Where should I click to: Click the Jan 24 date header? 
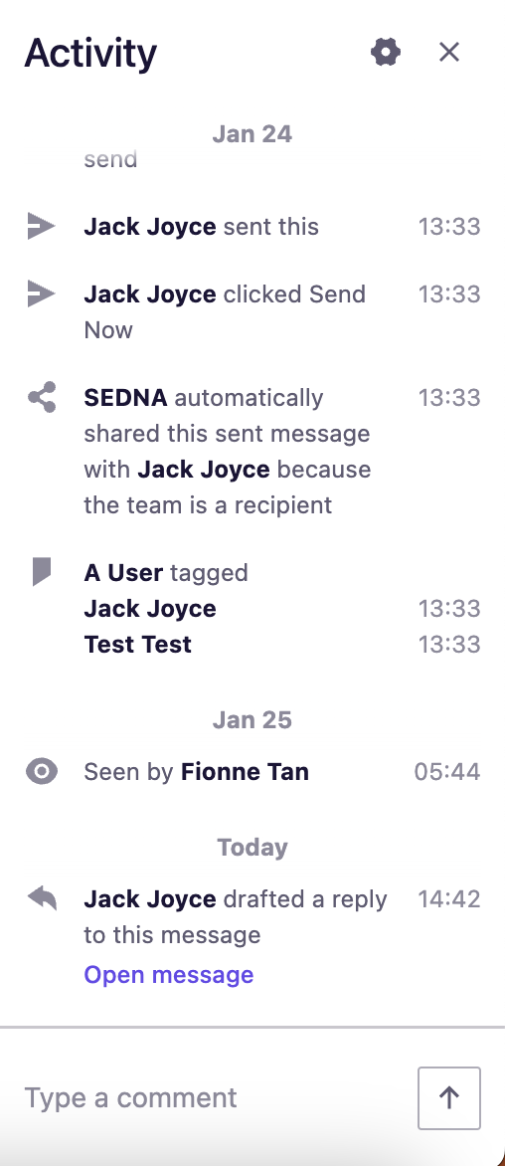pos(252,134)
